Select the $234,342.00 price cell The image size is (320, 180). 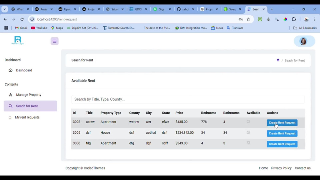click(185, 132)
